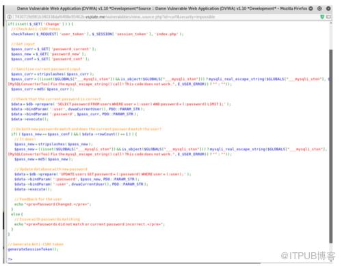This screenshot has height=266, width=342.
Task: Click the closing "?>" PHP tag
Action: pos(10,259)
